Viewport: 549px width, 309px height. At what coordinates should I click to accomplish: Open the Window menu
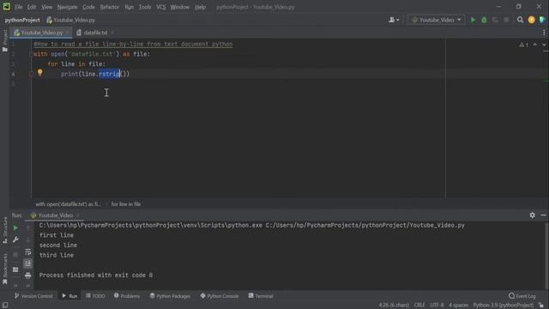180,7
